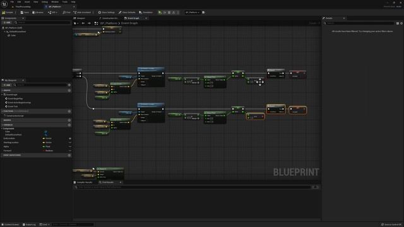Open play options three-dot menu

point(178,13)
